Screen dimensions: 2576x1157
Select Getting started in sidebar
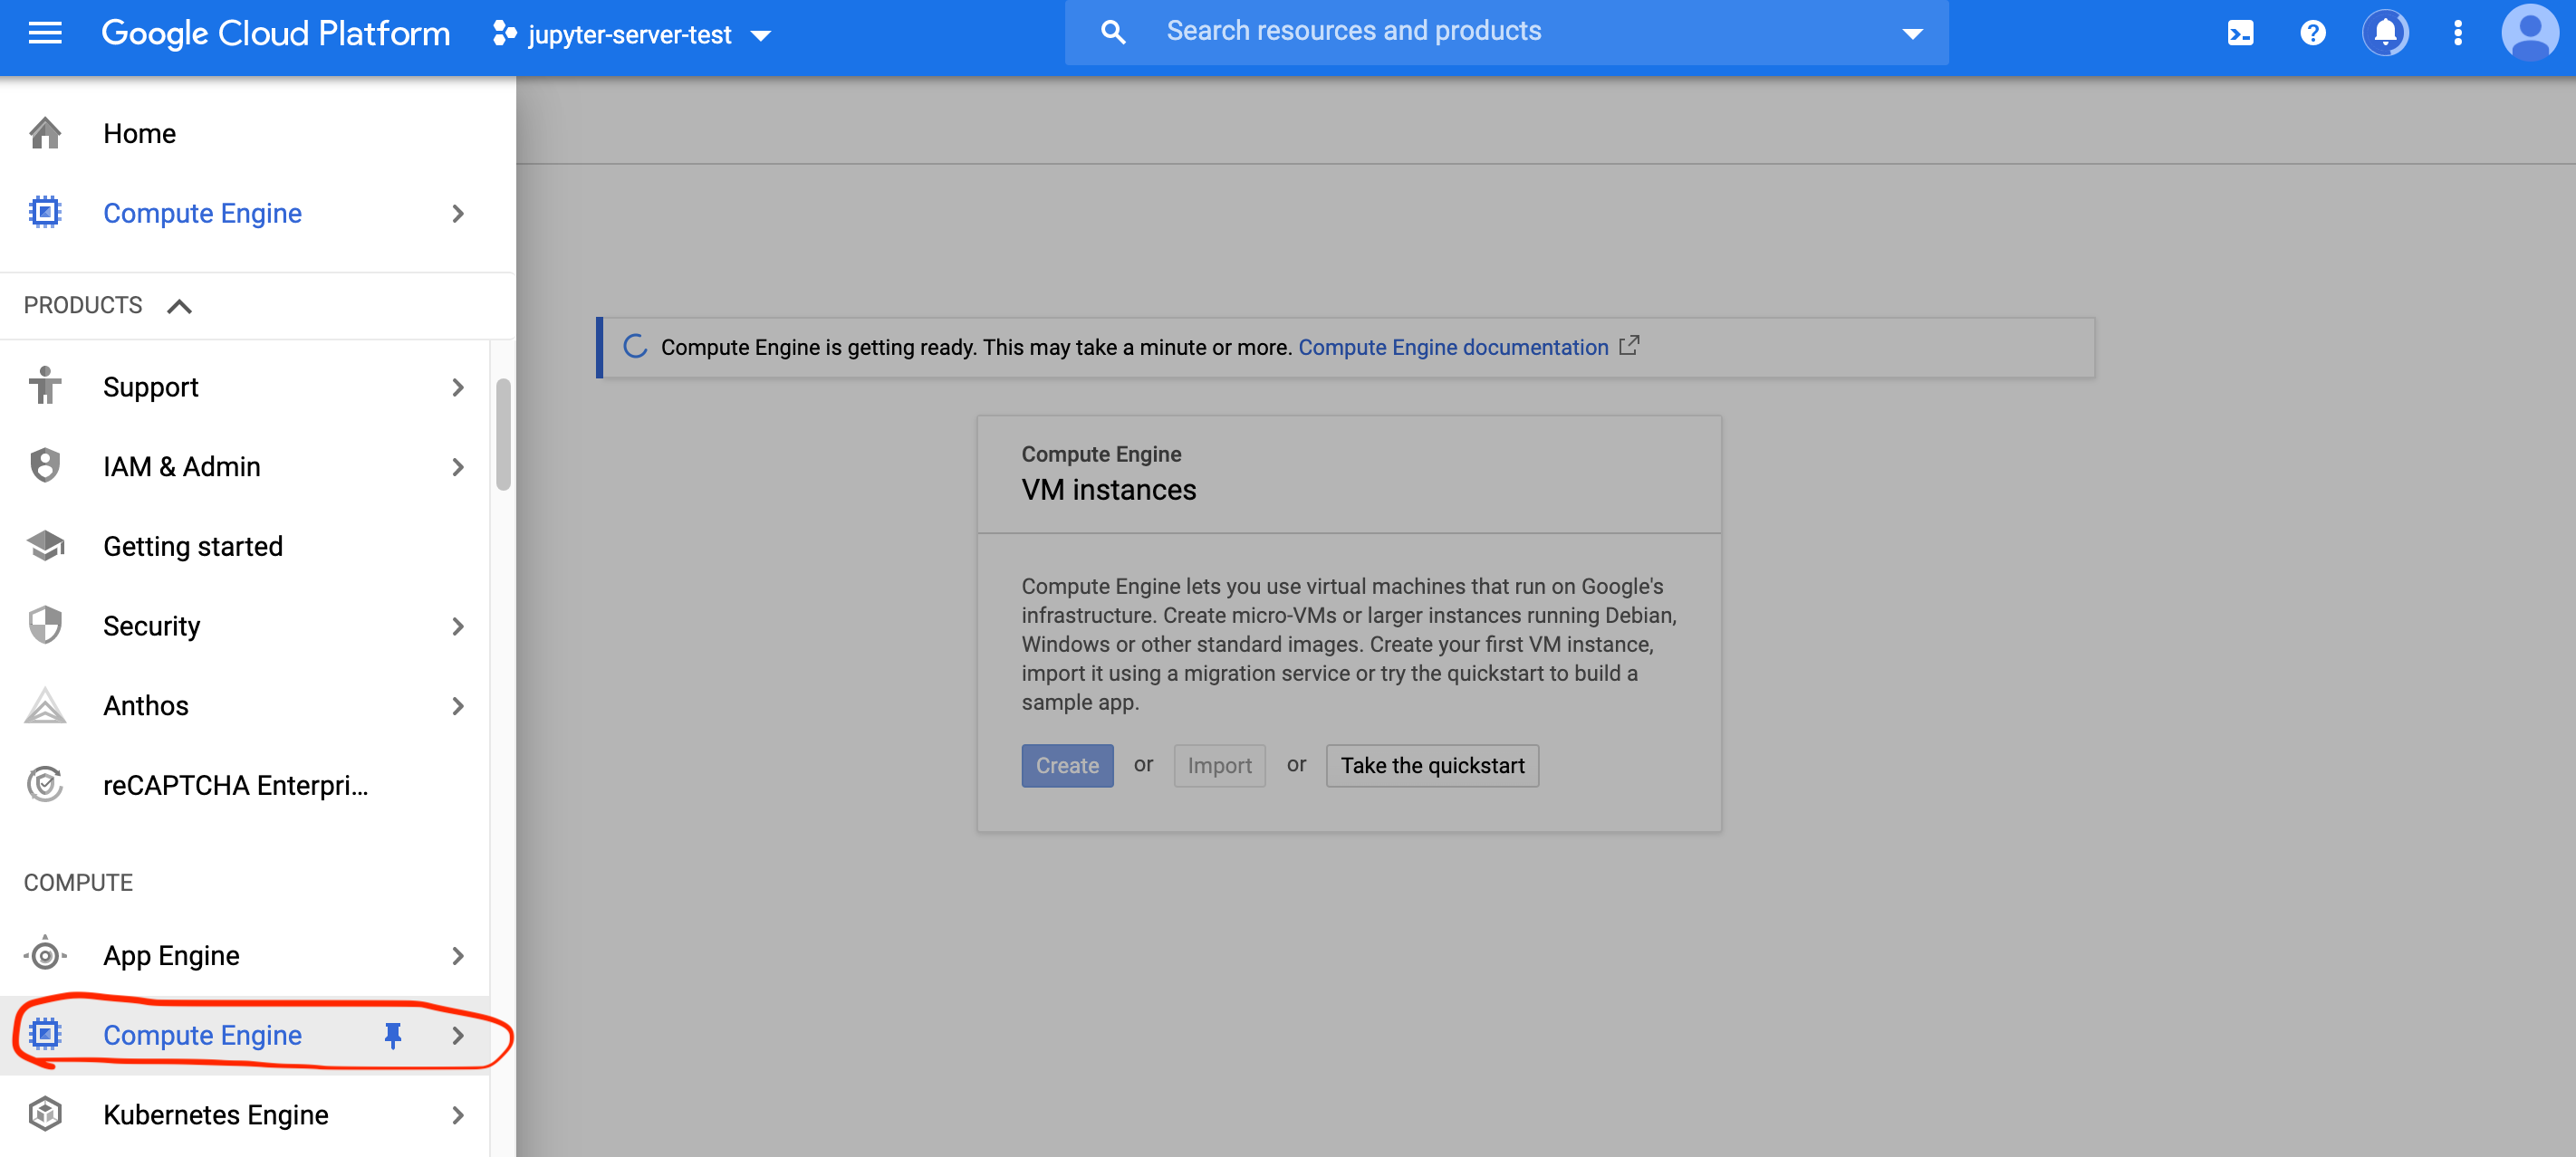pos(193,546)
